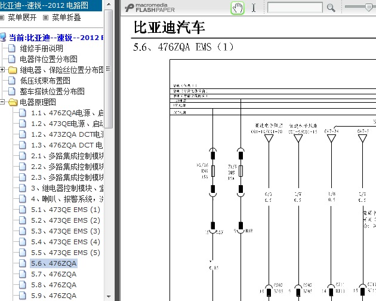
Task: Click page icon beside 5.8、476ZQA
Action: (23, 285)
